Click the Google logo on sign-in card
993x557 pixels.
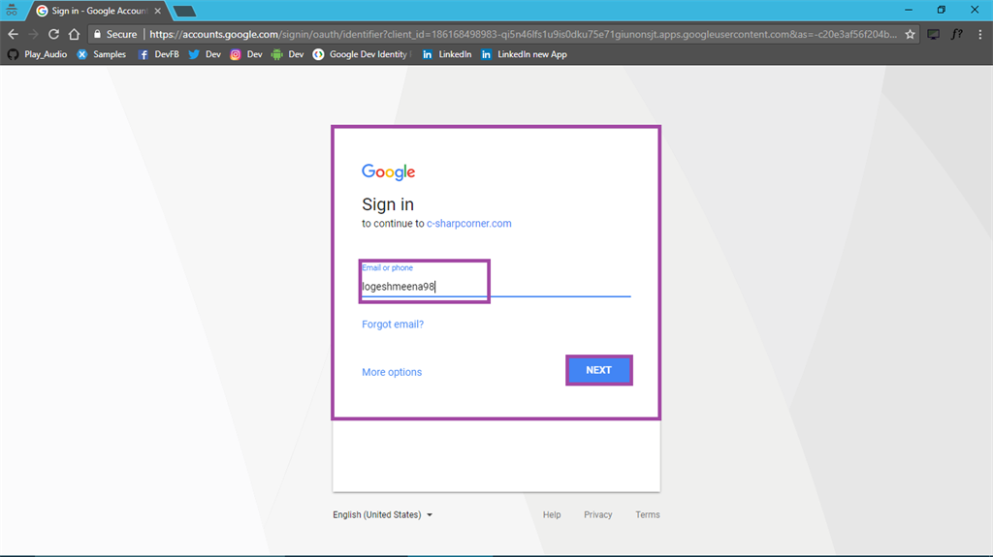pyautogui.click(x=388, y=172)
